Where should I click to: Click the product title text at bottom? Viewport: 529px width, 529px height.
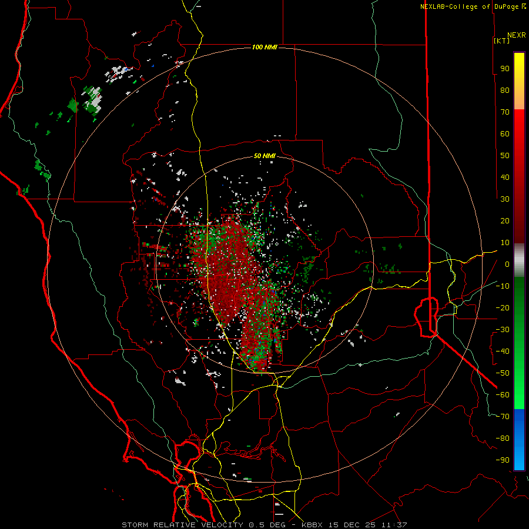tap(264, 525)
